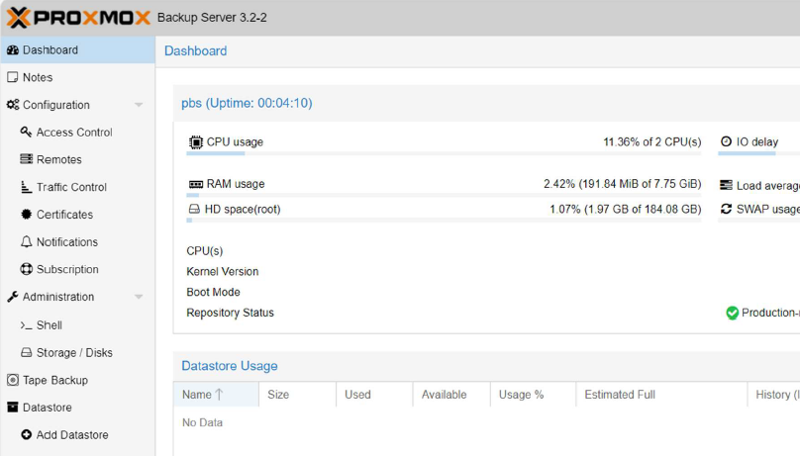Sort by the Available column header
The height and width of the screenshot is (456, 800).
[x=451, y=395]
